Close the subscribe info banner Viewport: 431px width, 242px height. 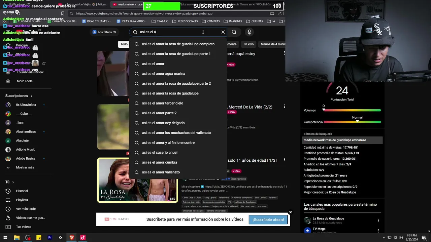290,212
